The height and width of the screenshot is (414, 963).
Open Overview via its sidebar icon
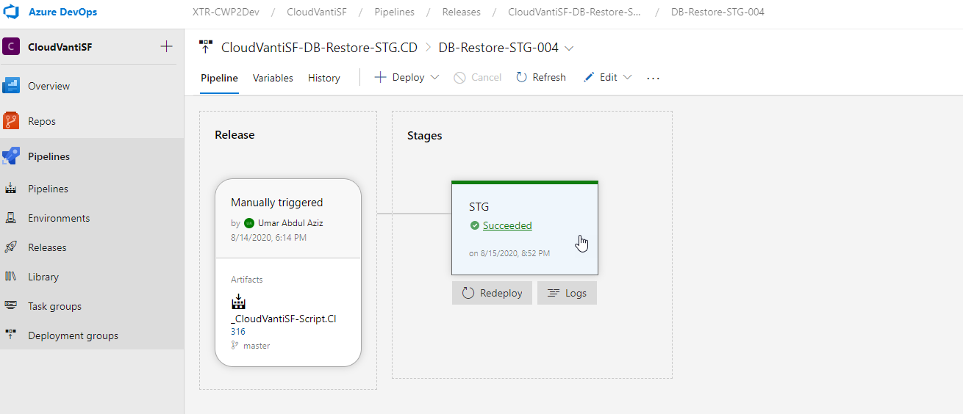pyautogui.click(x=11, y=86)
